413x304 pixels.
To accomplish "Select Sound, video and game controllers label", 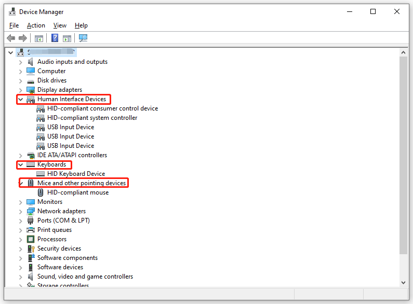I will 85,277.
